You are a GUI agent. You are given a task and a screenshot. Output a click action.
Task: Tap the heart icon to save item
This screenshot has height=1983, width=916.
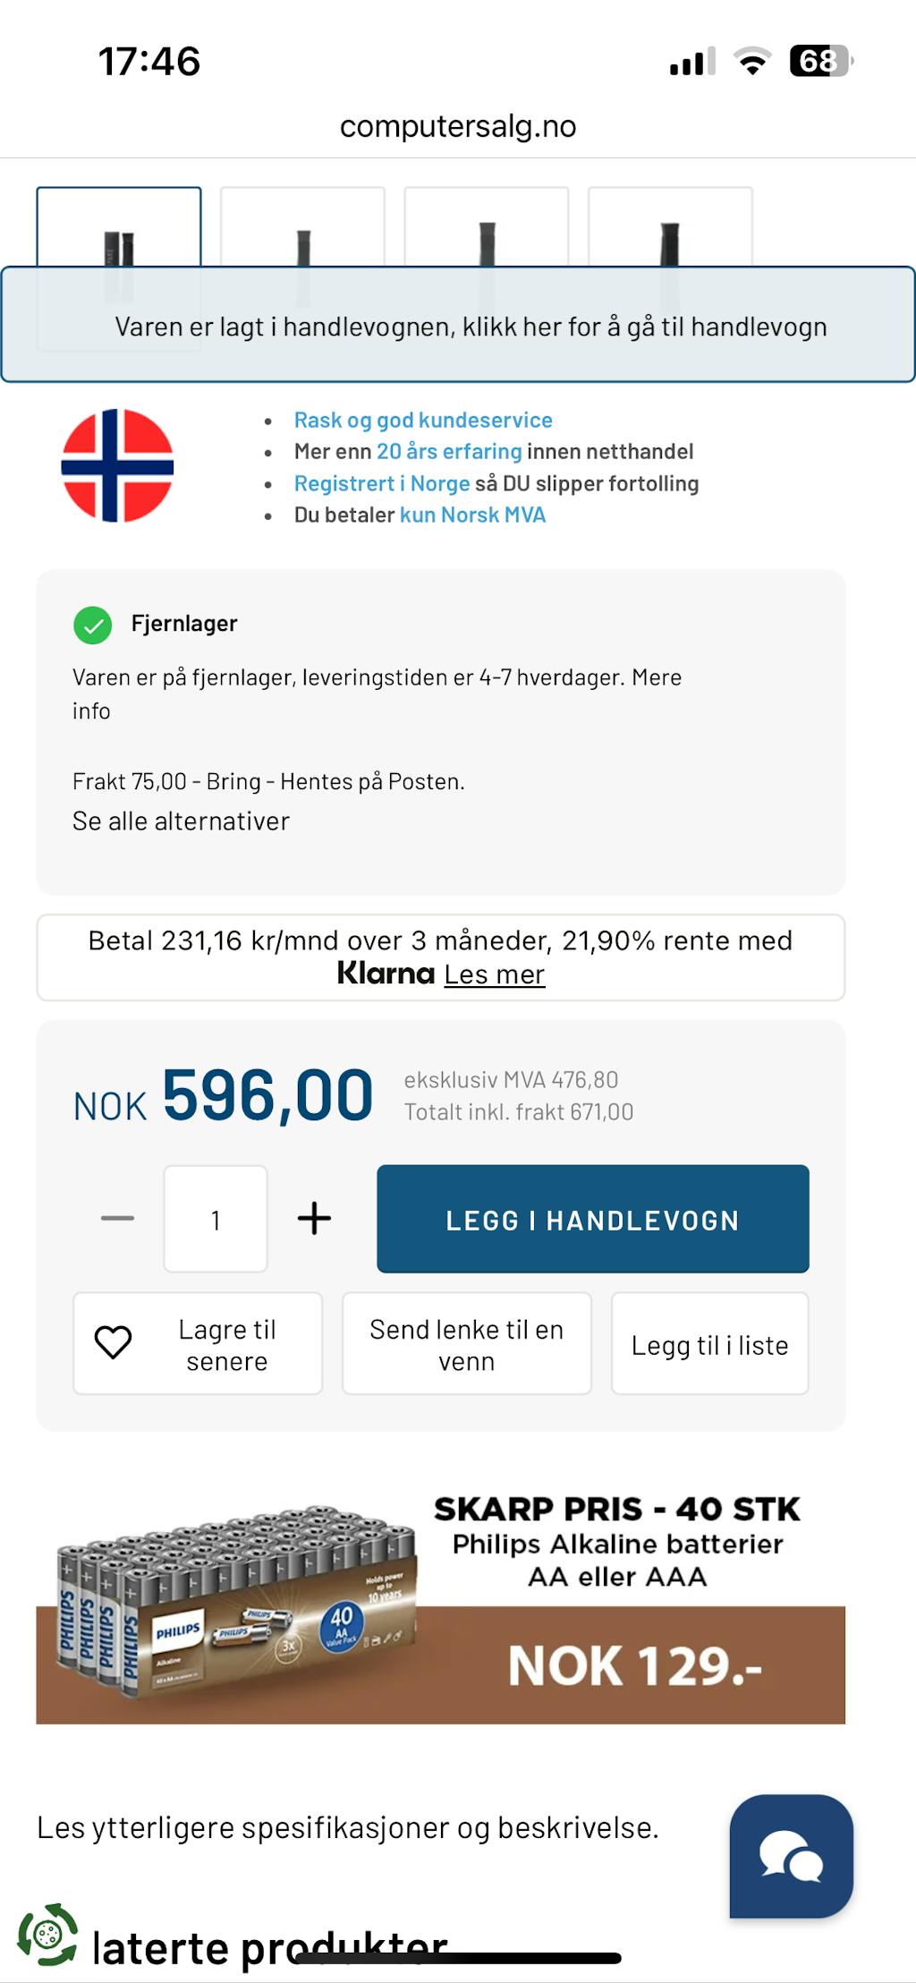pyautogui.click(x=114, y=1342)
